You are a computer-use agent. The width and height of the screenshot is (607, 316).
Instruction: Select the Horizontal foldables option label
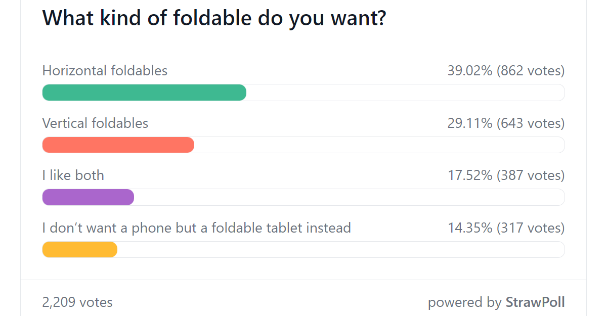[105, 70]
